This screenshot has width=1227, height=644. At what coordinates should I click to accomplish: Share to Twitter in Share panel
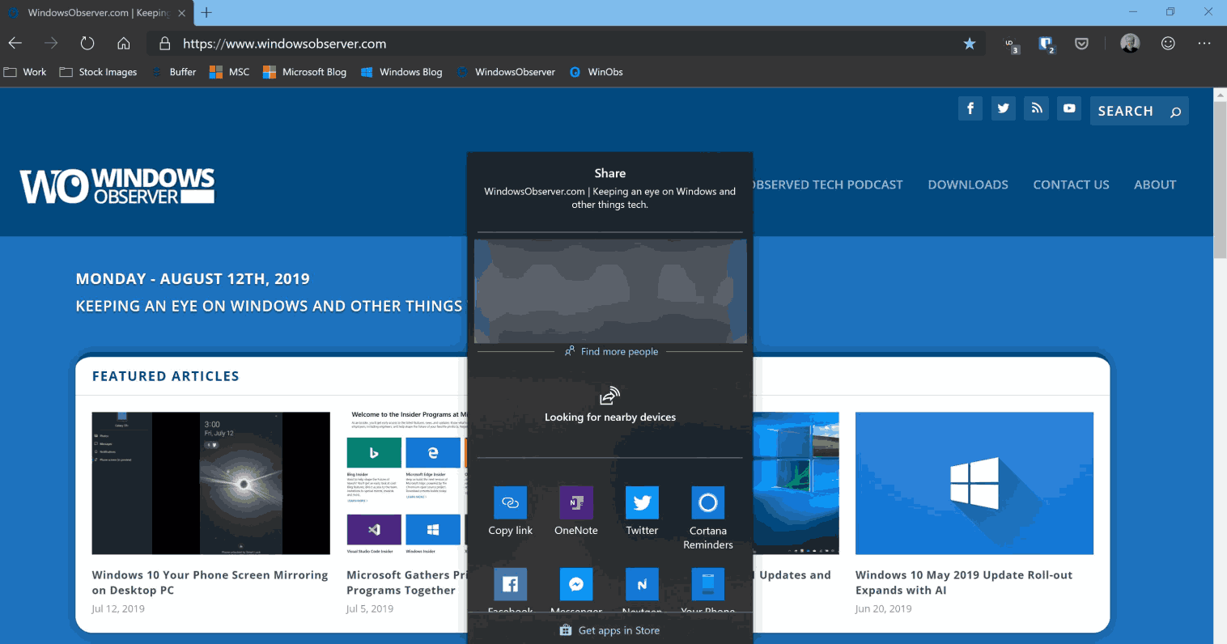point(642,511)
